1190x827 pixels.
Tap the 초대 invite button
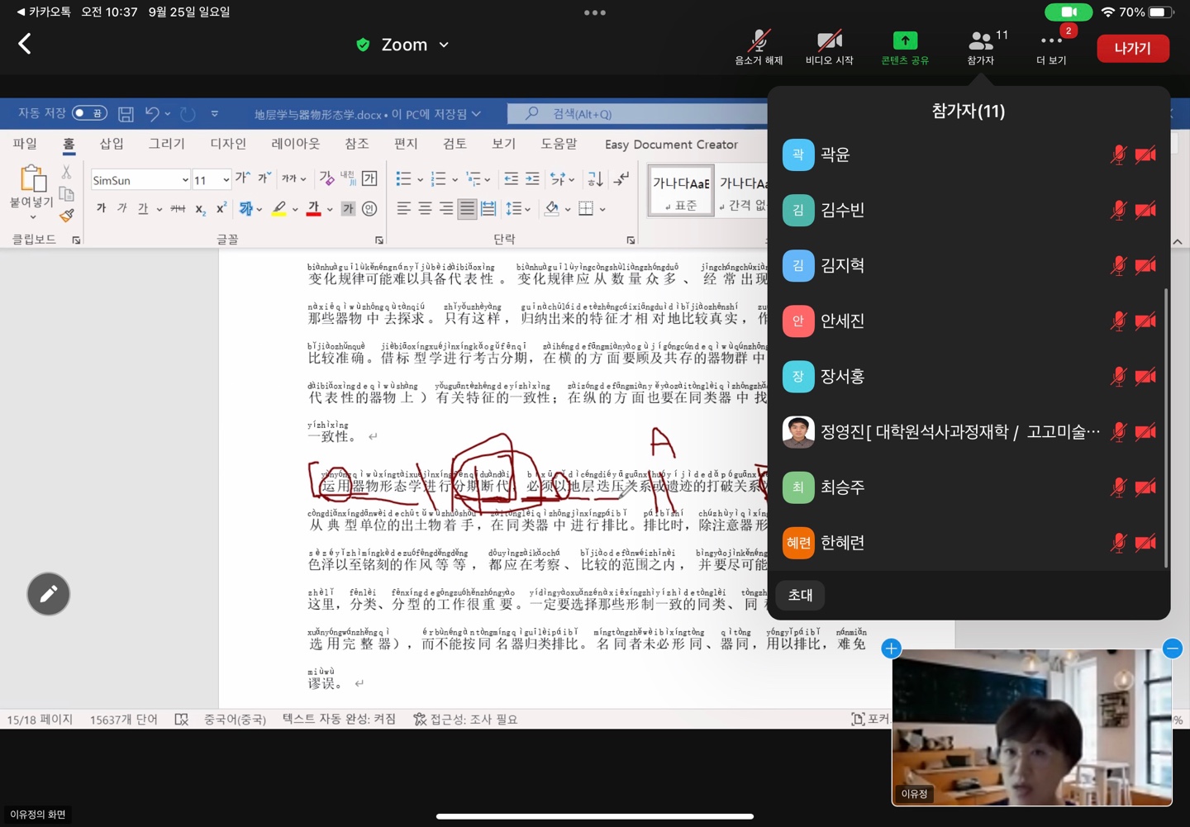click(x=800, y=595)
